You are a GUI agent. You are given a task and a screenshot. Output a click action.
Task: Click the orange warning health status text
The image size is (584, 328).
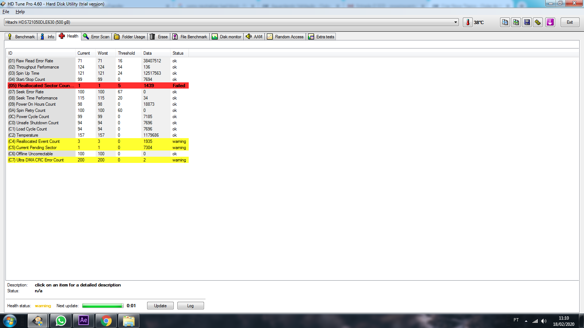coord(43,306)
